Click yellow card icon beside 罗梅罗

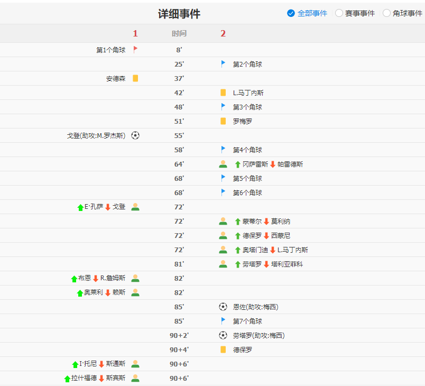point(223,121)
